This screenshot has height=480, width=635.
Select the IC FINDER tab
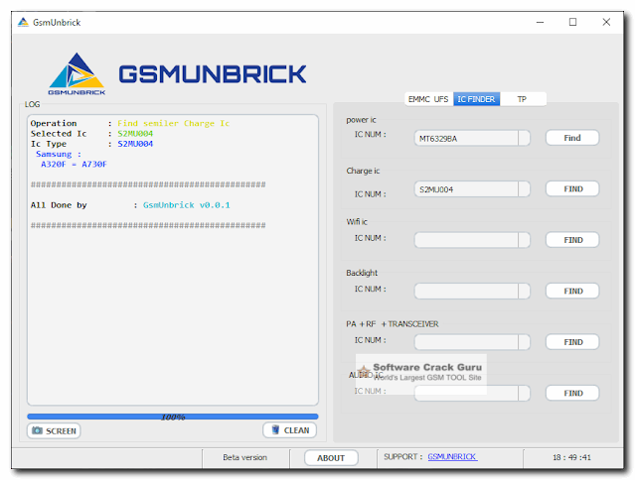click(476, 99)
